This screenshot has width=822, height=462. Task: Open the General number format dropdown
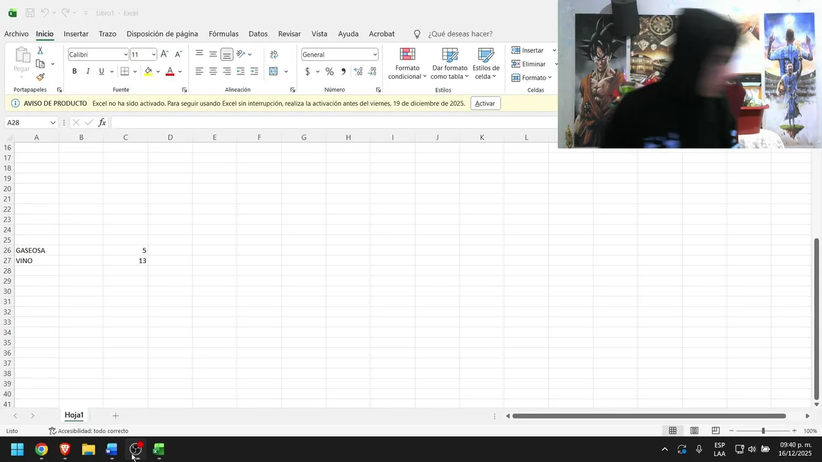tap(374, 55)
